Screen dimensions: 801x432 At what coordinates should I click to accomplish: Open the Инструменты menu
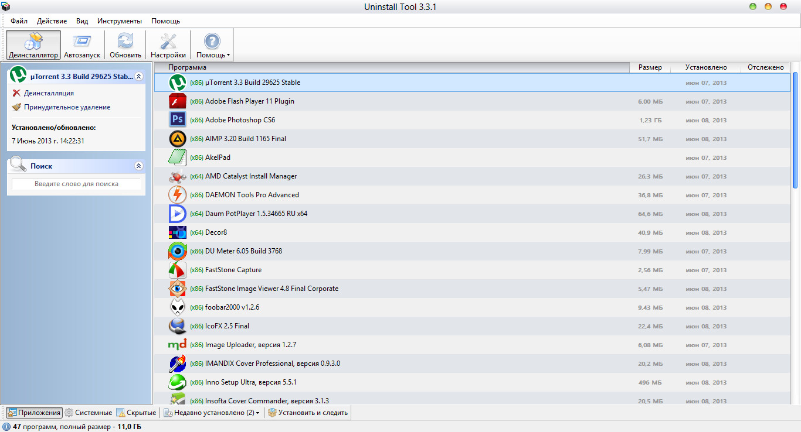coord(120,21)
